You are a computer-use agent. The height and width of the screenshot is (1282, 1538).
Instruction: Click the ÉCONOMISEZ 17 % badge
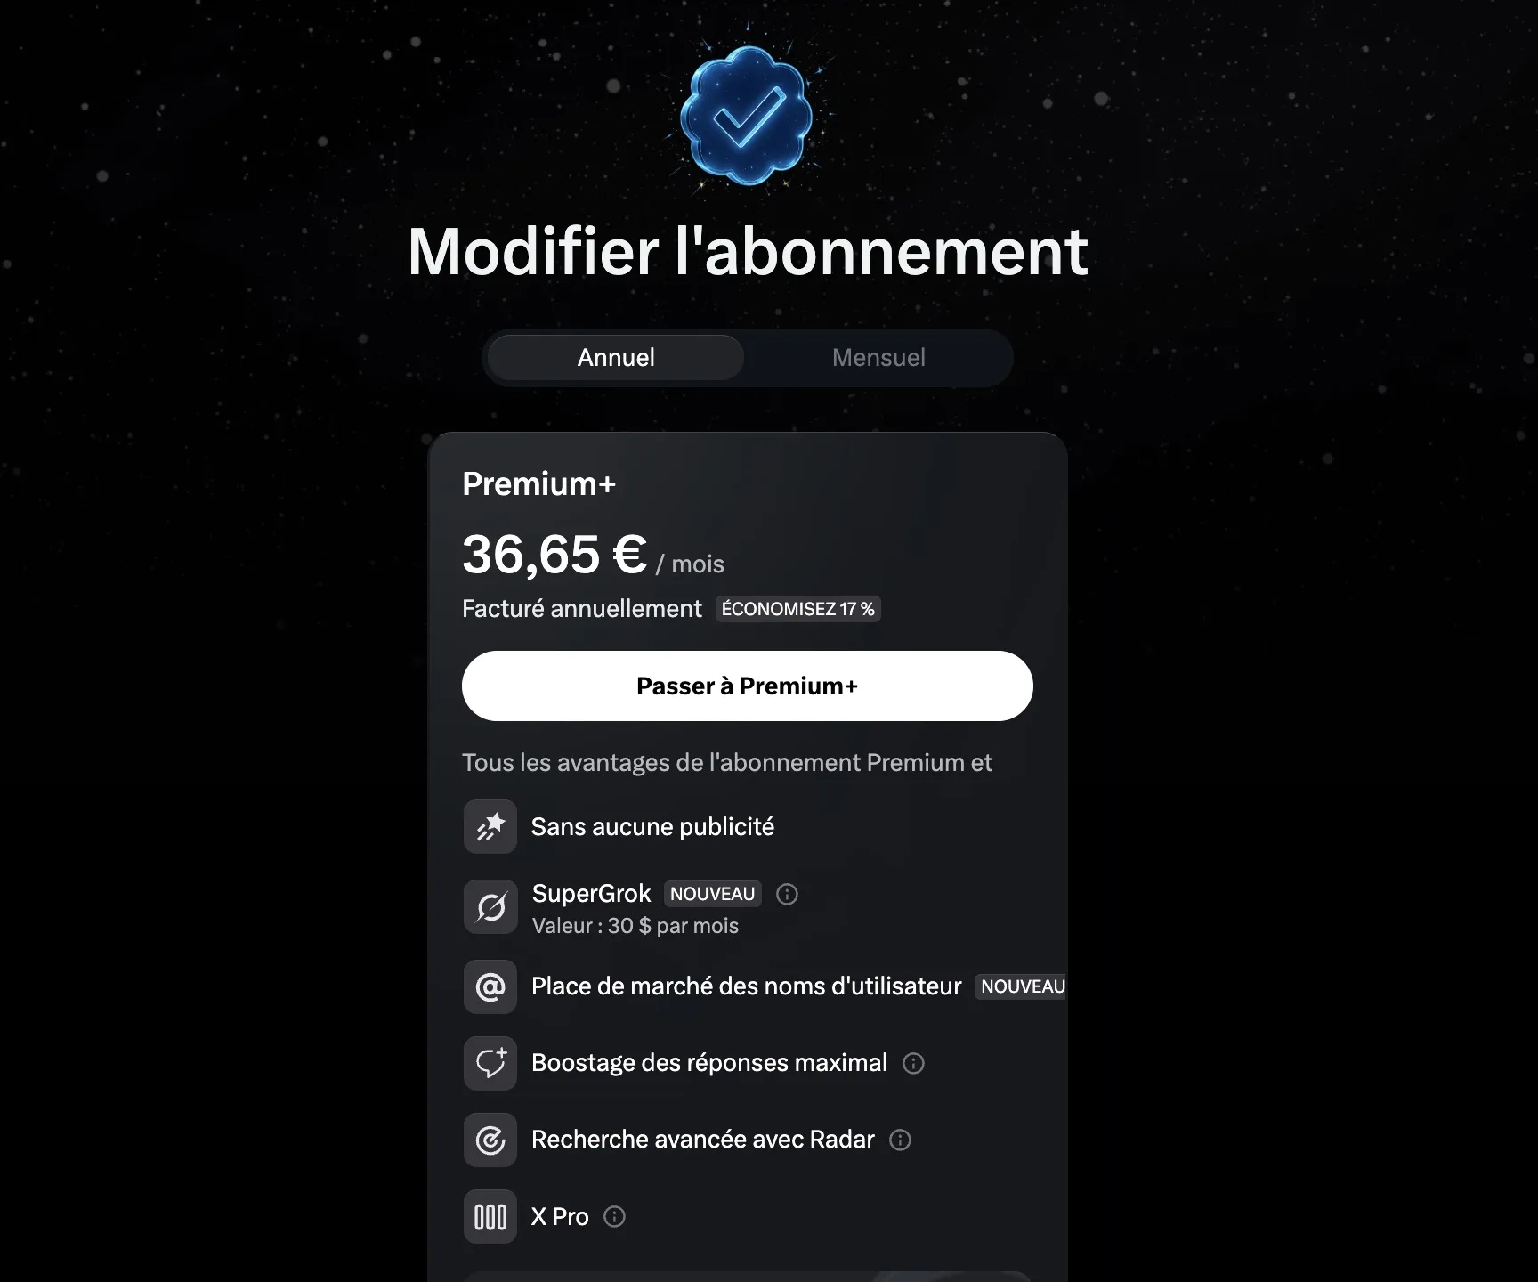797,609
